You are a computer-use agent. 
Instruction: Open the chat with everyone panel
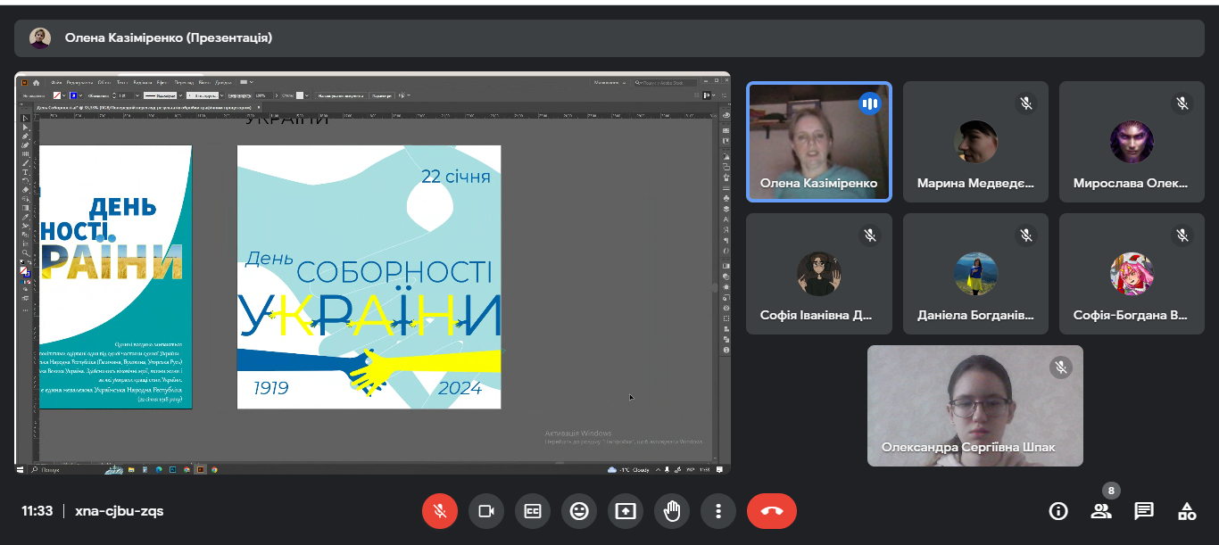[x=1144, y=511]
